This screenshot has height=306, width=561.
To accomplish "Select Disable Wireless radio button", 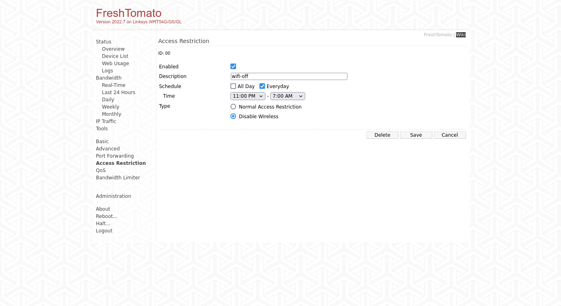I will point(233,116).
